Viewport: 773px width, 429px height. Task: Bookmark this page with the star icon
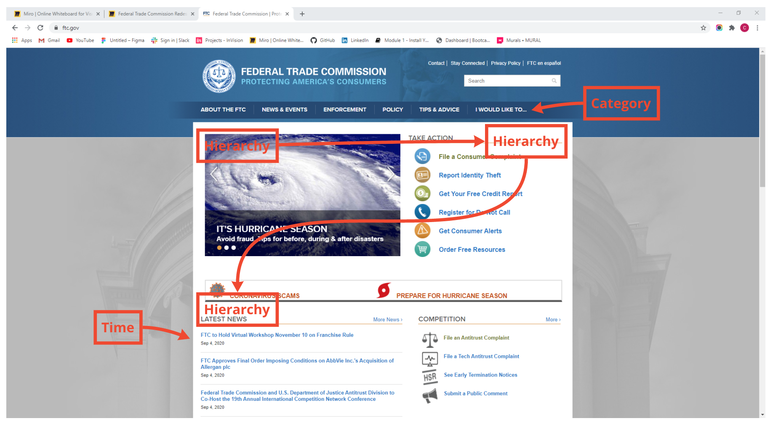pos(703,28)
